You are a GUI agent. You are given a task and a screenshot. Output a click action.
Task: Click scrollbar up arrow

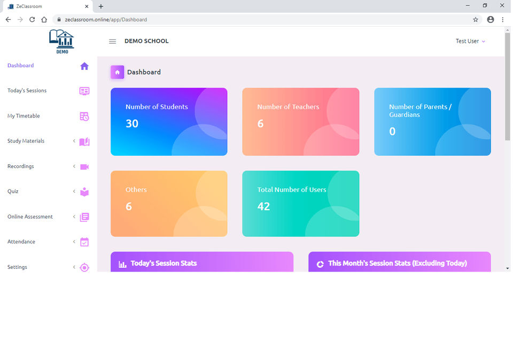click(508, 30)
